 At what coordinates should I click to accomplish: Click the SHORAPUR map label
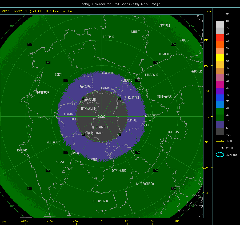pyautogui.click(x=164, y=54)
